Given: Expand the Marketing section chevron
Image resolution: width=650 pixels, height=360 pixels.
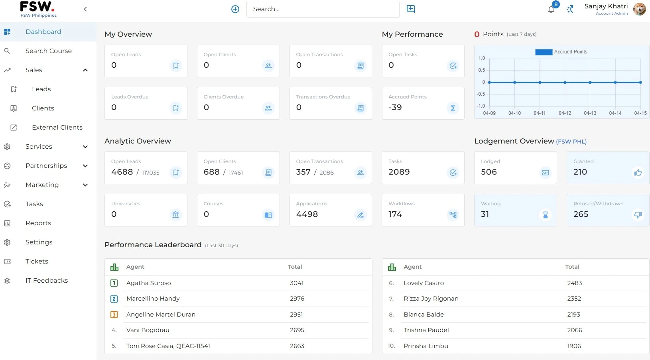Looking at the screenshot, I should tap(85, 185).
